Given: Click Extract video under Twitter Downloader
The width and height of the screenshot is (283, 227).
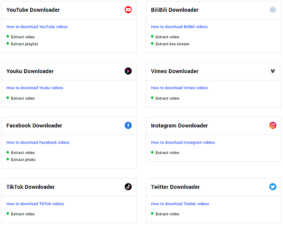Looking at the screenshot, I should [x=167, y=214].
